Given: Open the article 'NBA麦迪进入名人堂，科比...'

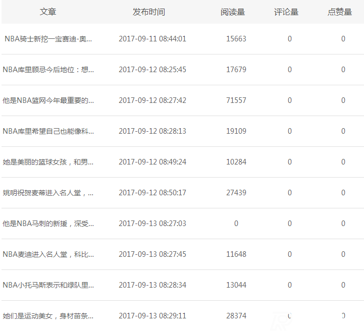Looking at the screenshot, I should coord(48,254).
